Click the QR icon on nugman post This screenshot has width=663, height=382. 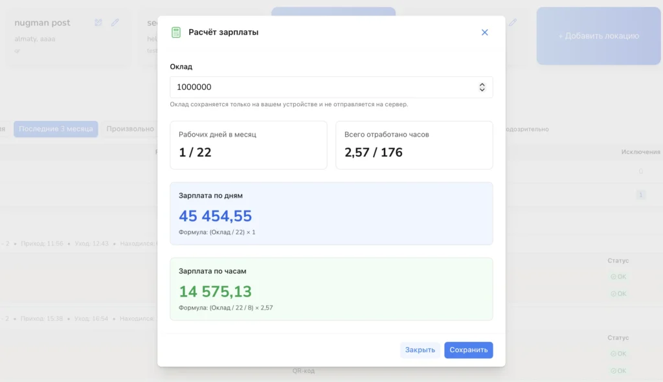coord(98,23)
